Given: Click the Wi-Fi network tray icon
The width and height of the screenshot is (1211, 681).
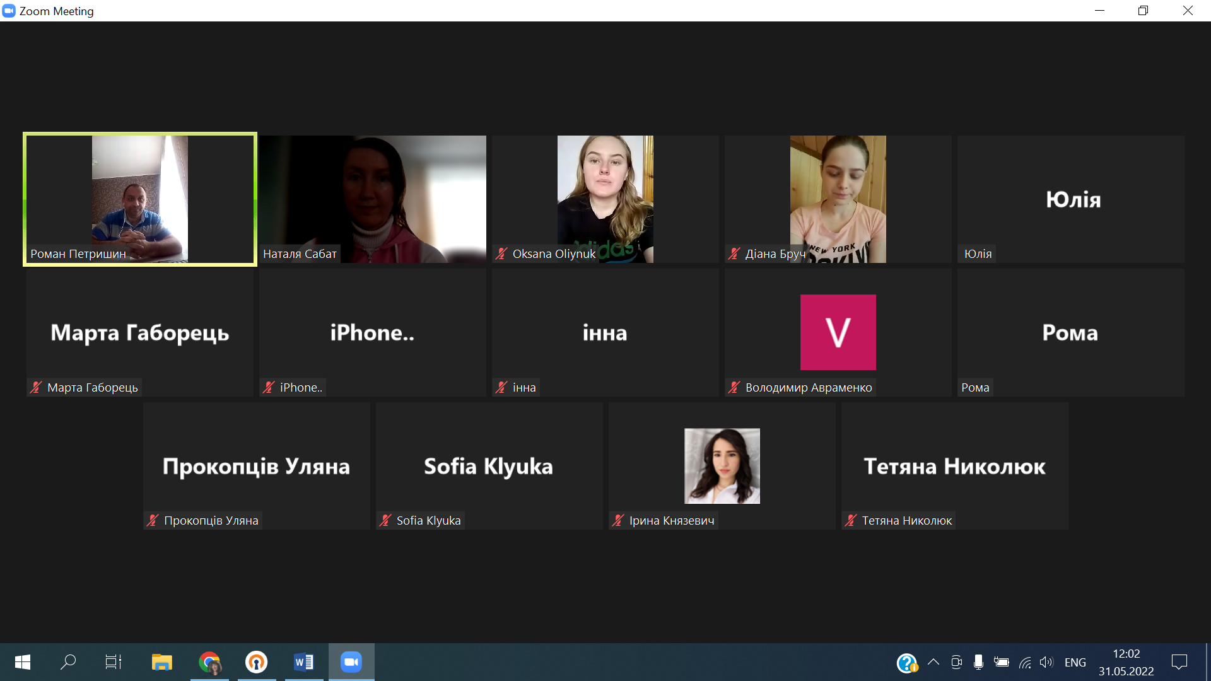Looking at the screenshot, I should pos(1025,662).
